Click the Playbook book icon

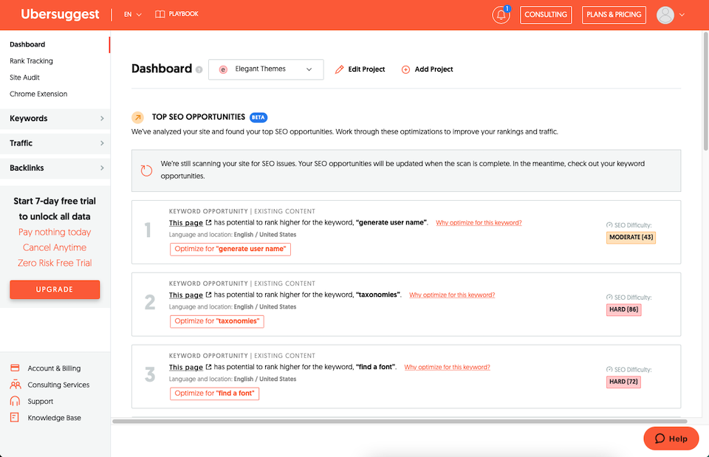click(x=160, y=14)
